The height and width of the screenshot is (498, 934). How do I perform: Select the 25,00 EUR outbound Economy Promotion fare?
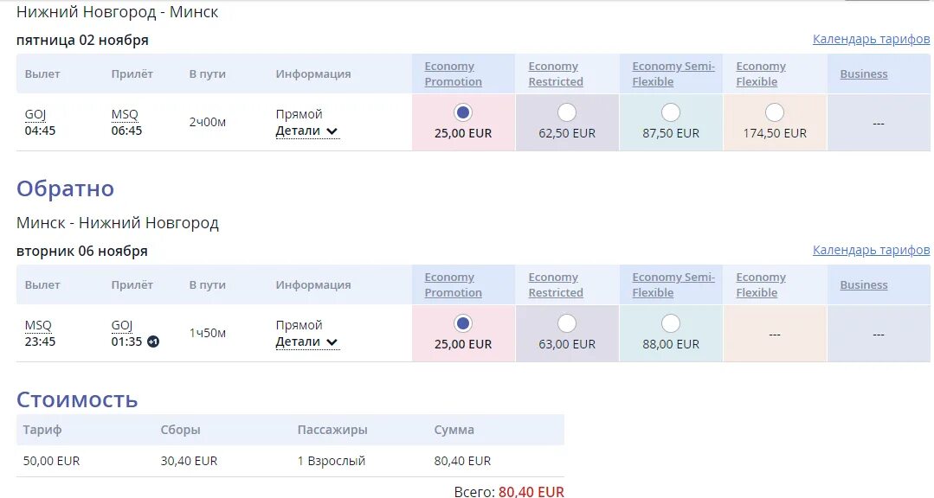[x=463, y=112]
